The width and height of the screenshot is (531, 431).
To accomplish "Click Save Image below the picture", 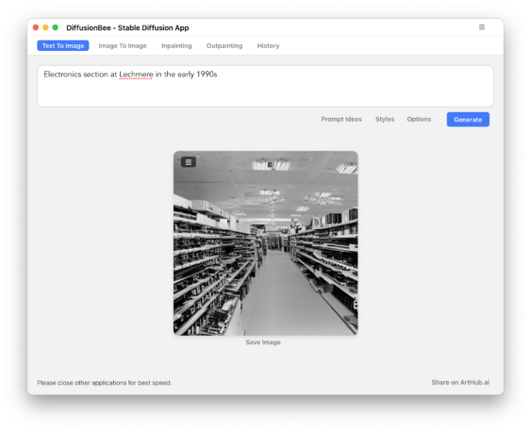I will [x=263, y=342].
